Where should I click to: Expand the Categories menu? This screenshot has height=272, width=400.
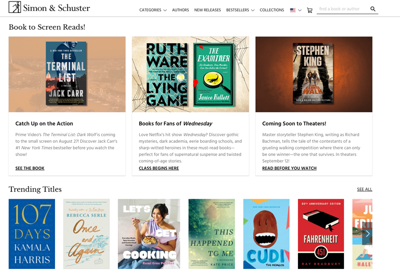tap(153, 10)
